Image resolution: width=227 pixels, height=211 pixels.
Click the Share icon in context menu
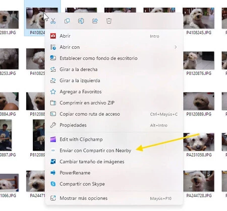click(95, 21)
